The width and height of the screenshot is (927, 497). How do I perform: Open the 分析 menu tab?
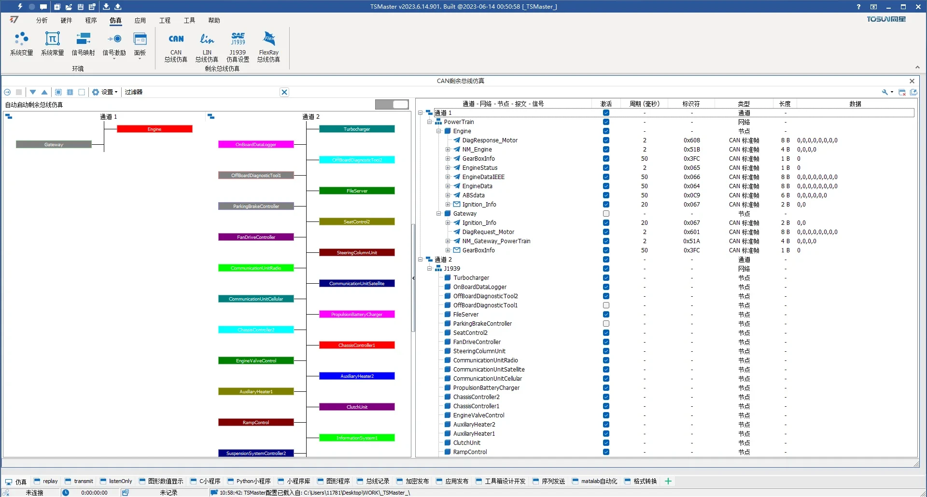[42, 20]
